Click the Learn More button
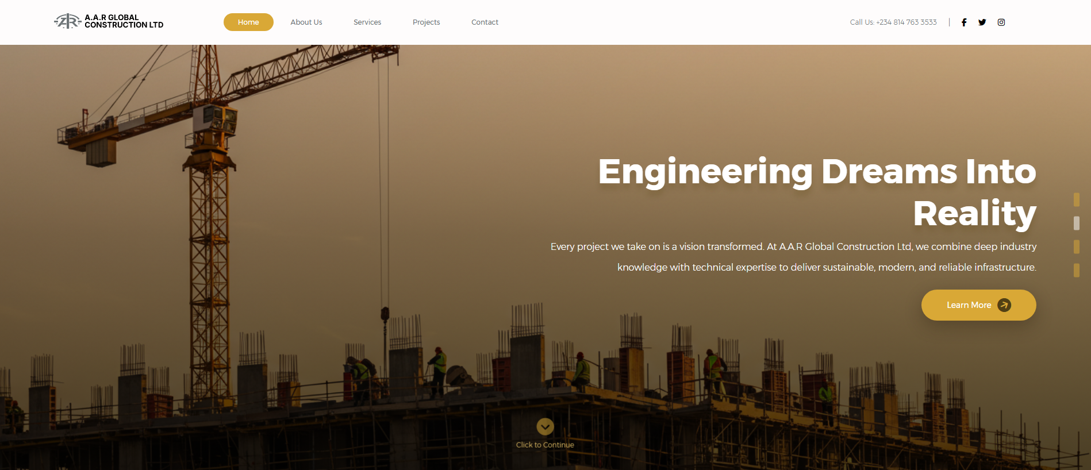This screenshot has height=470, width=1091. point(979,305)
